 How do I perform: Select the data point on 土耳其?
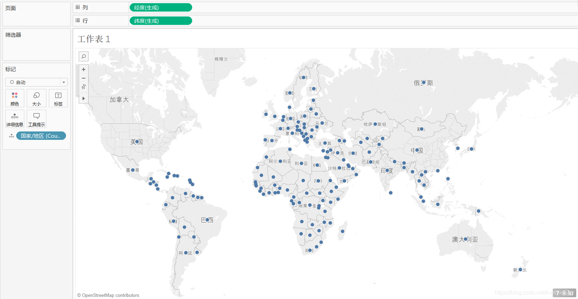[325, 143]
